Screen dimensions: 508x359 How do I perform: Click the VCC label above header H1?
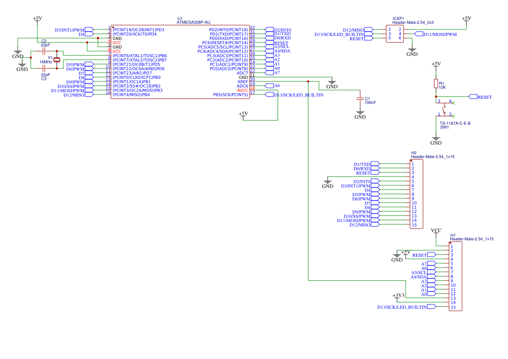pyautogui.click(x=436, y=230)
